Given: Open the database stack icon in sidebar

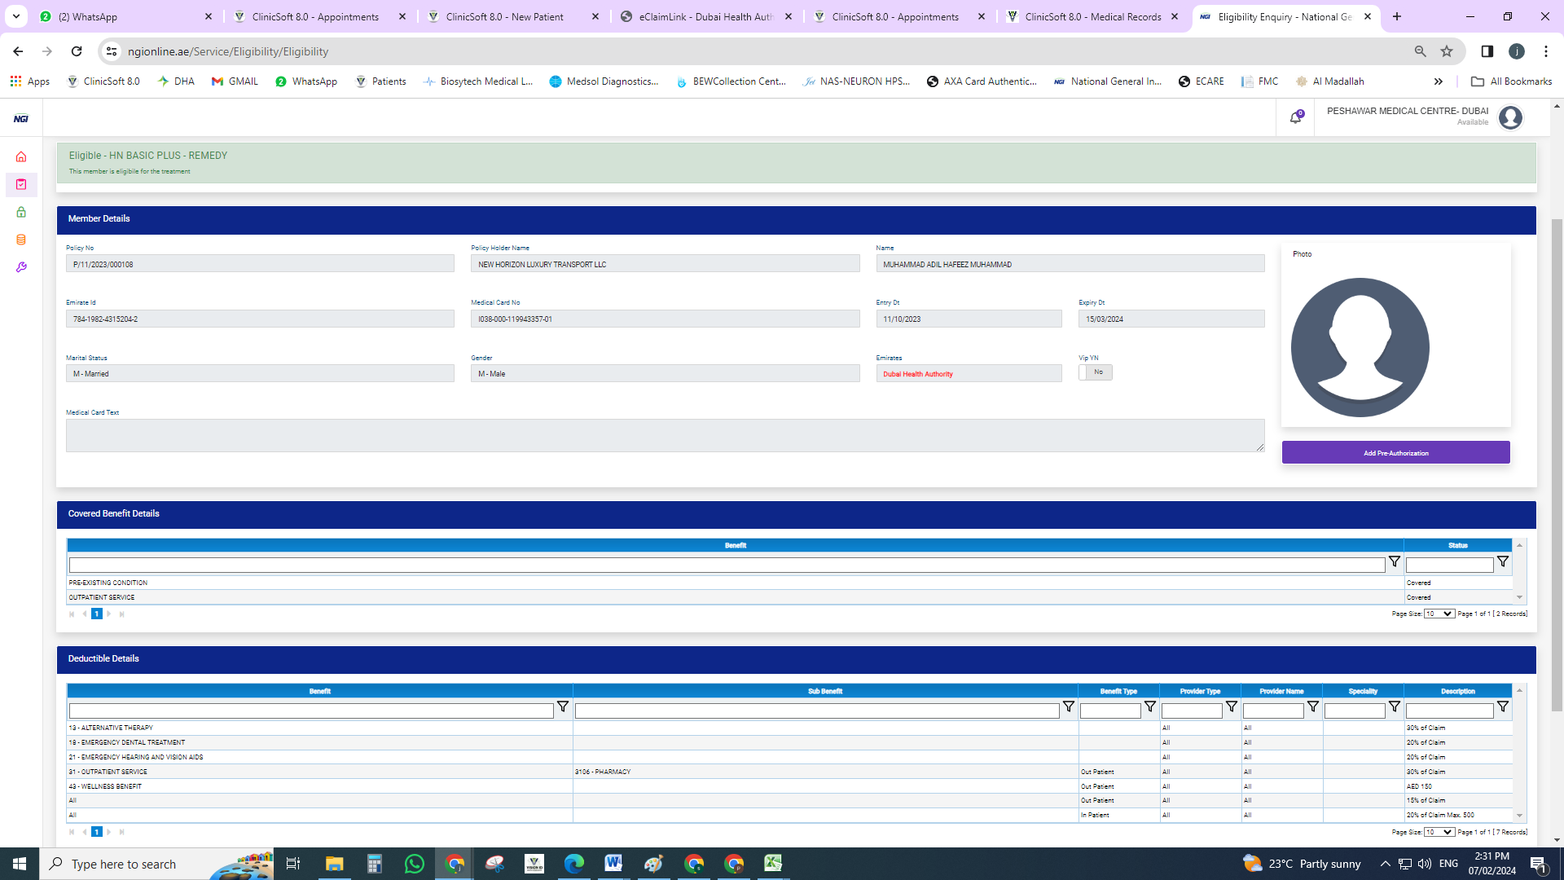Looking at the screenshot, I should [21, 240].
